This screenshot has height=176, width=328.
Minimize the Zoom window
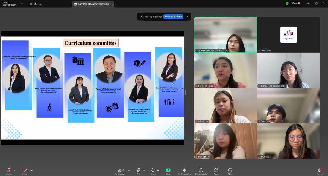(309, 4)
